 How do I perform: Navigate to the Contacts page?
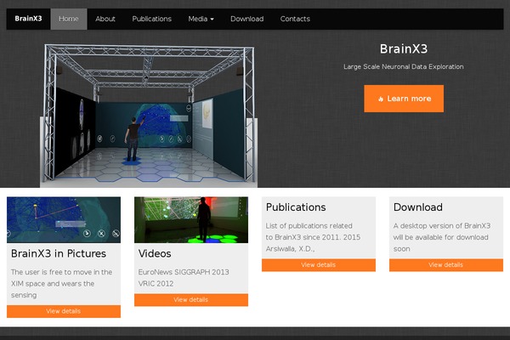tap(295, 19)
